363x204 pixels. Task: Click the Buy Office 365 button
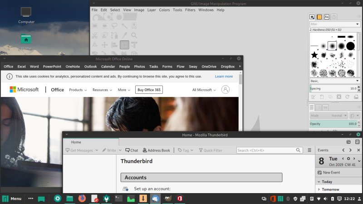coord(149,90)
